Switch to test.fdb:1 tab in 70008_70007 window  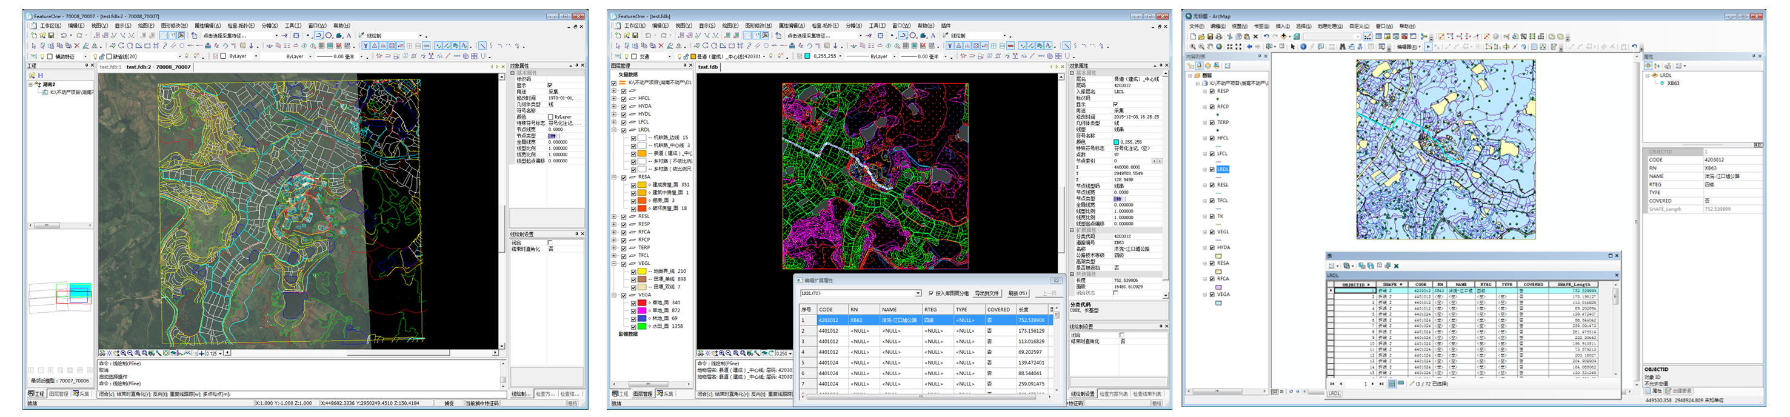110,67
